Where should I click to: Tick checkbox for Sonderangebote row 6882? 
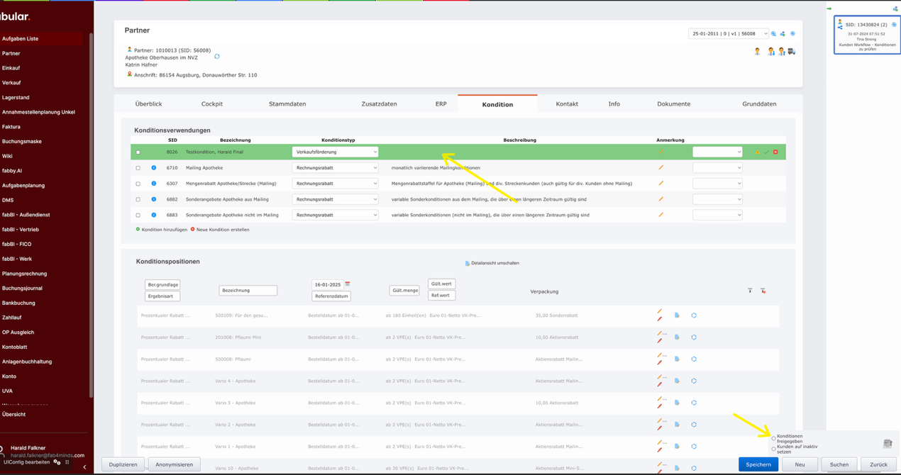tap(138, 199)
